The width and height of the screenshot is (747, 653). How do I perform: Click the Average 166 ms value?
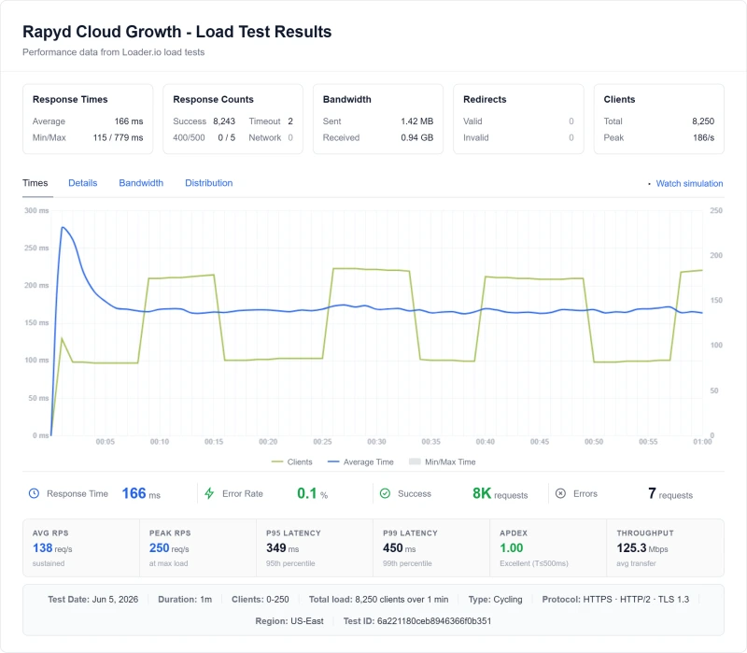pyautogui.click(x=129, y=121)
